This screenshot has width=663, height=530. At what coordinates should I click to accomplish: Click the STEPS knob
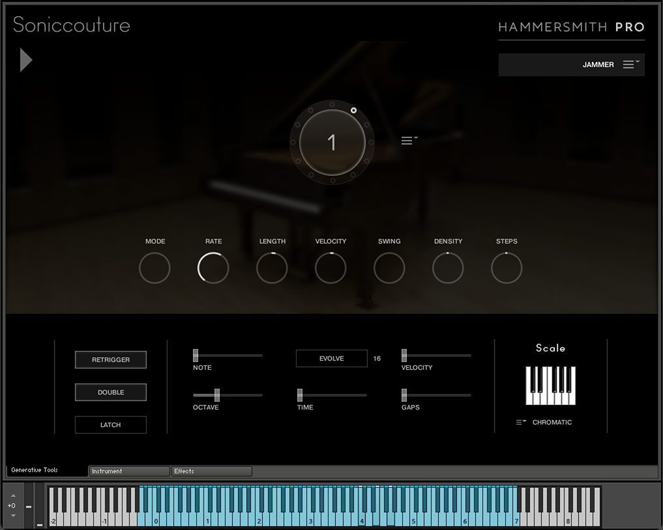pyautogui.click(x=507, y=268)
